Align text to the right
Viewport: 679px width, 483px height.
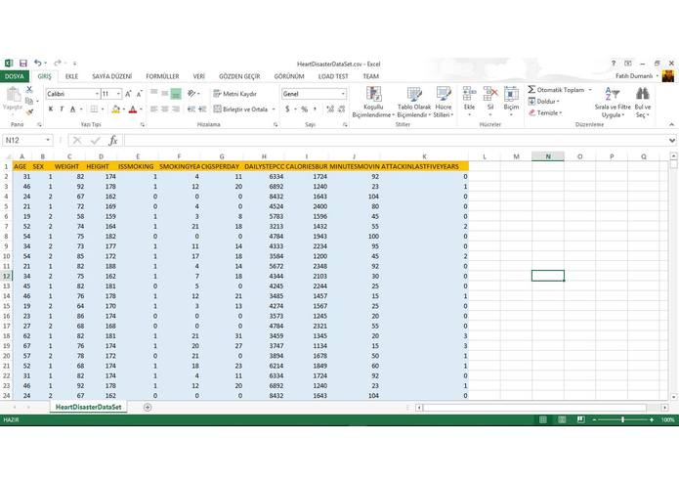176,110
